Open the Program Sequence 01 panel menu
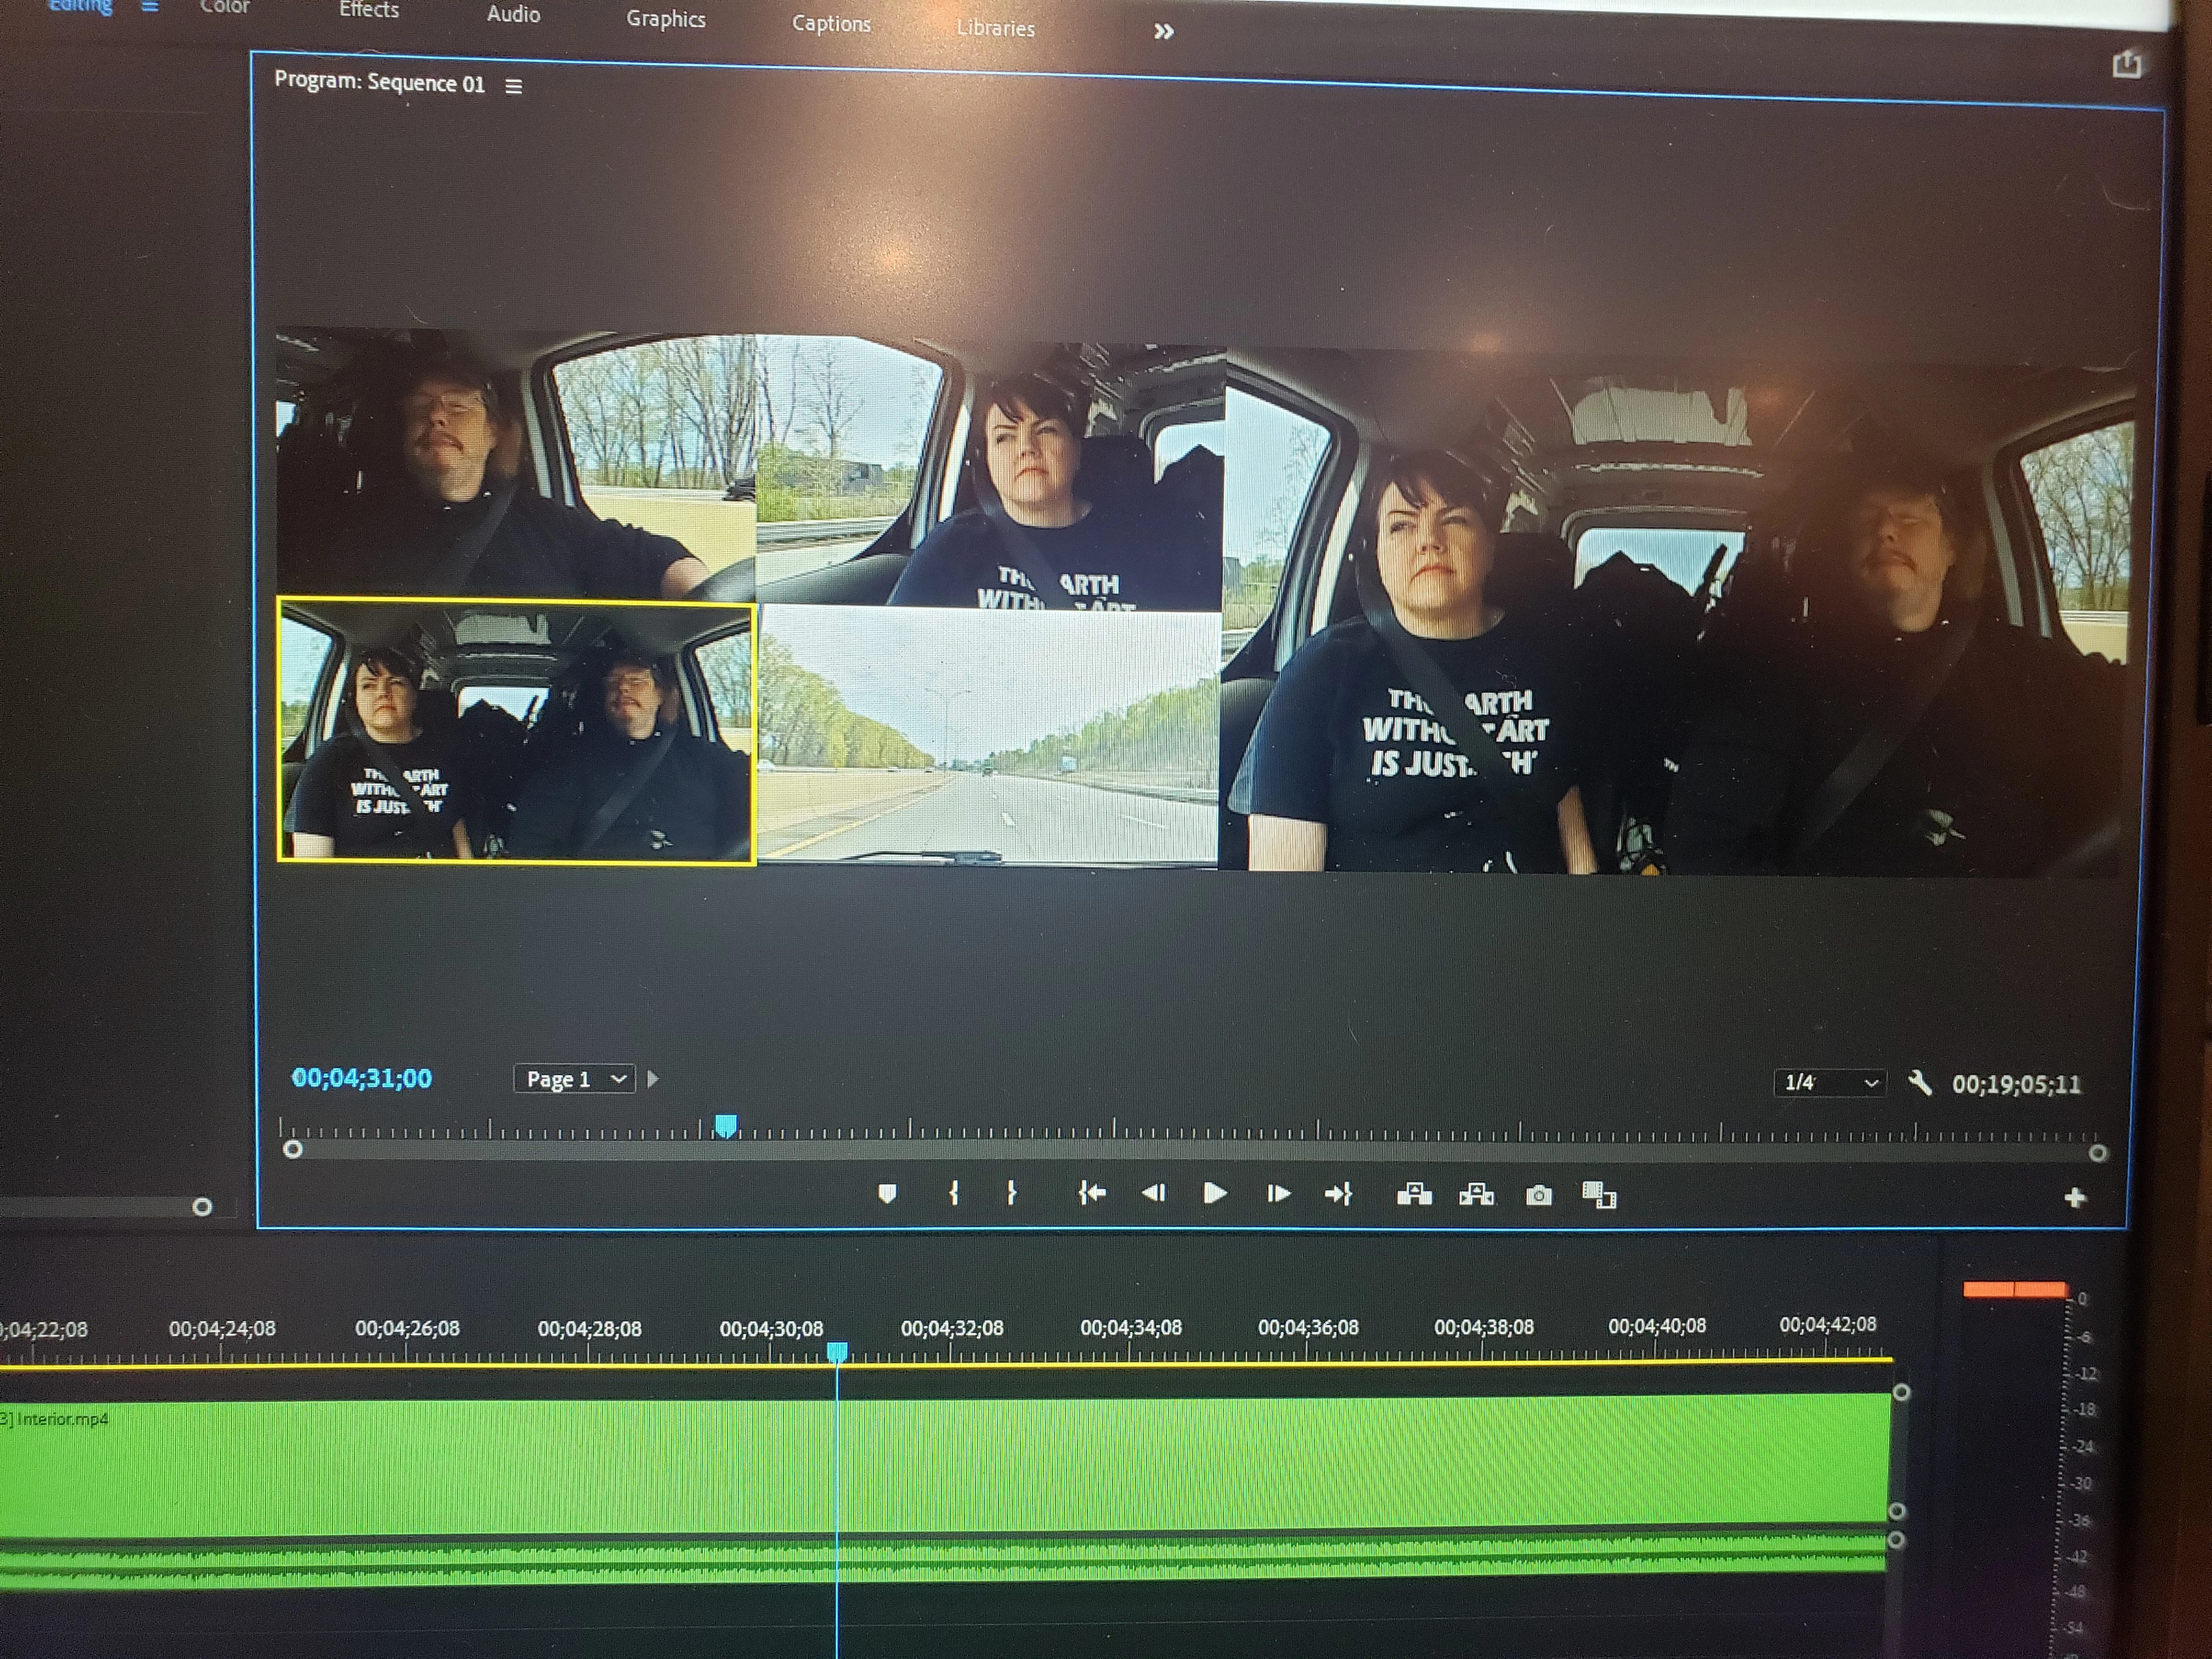The height and width of the screenshot is (1659, 2212). click(514, 86)
